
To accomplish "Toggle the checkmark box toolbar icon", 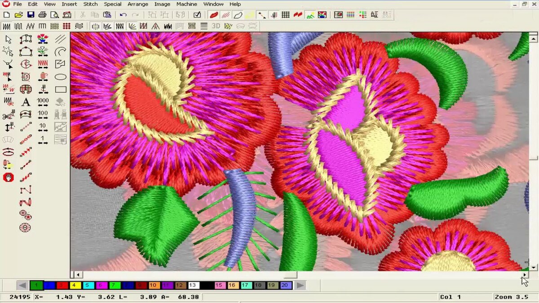I will [197, 15].
